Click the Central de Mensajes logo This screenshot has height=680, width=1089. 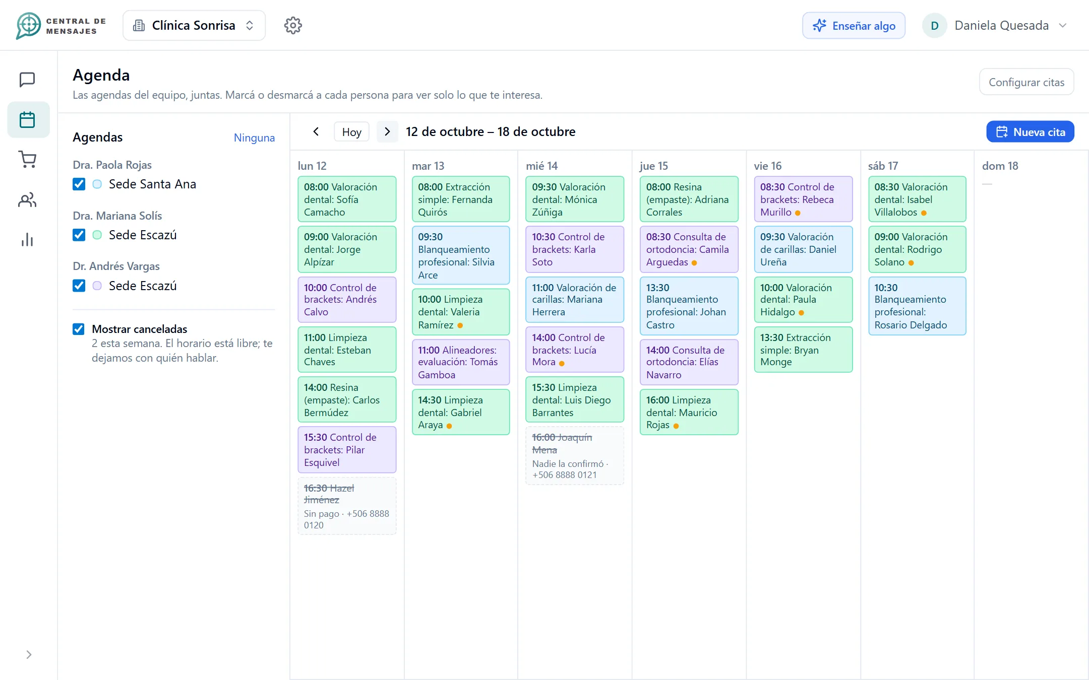(61, 26)
